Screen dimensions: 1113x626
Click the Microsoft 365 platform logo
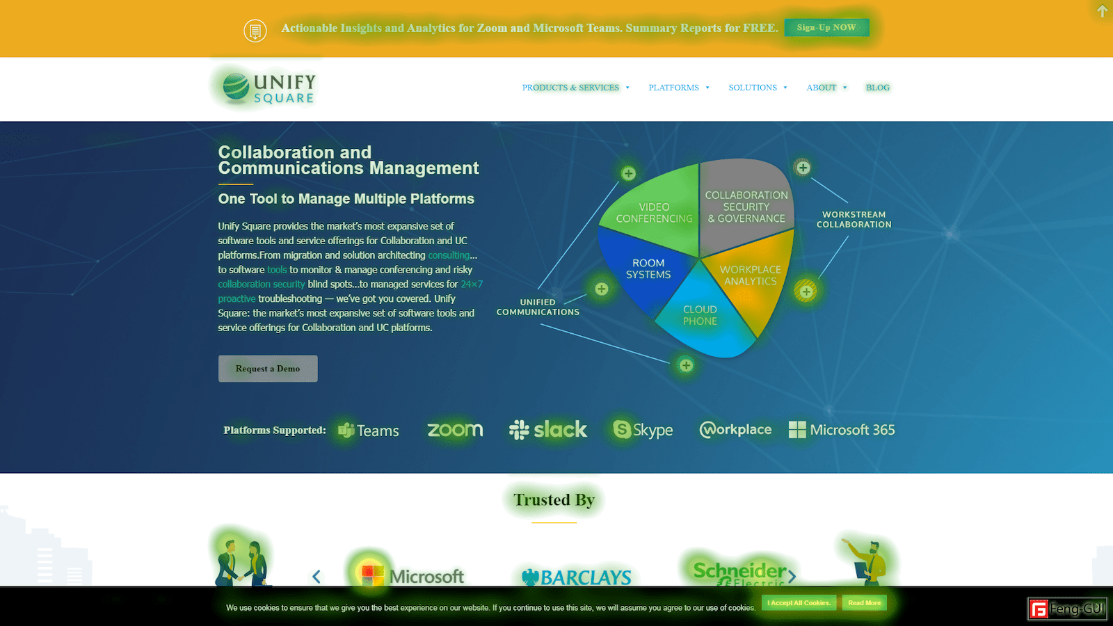(842, 430)
